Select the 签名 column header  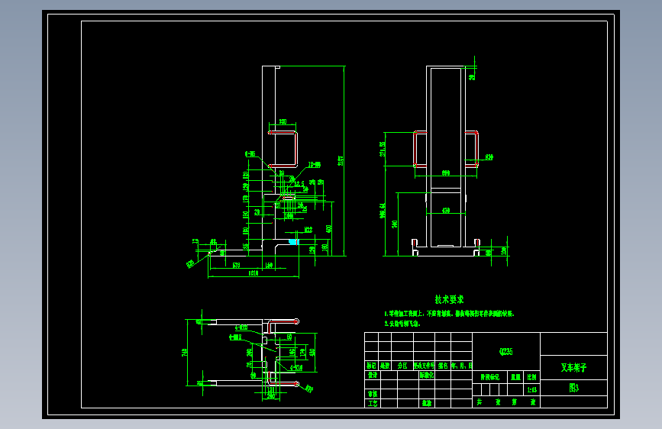[x=443, y=366]
